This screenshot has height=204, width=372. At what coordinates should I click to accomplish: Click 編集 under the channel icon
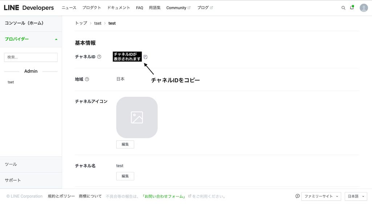(x=125, y=144)
